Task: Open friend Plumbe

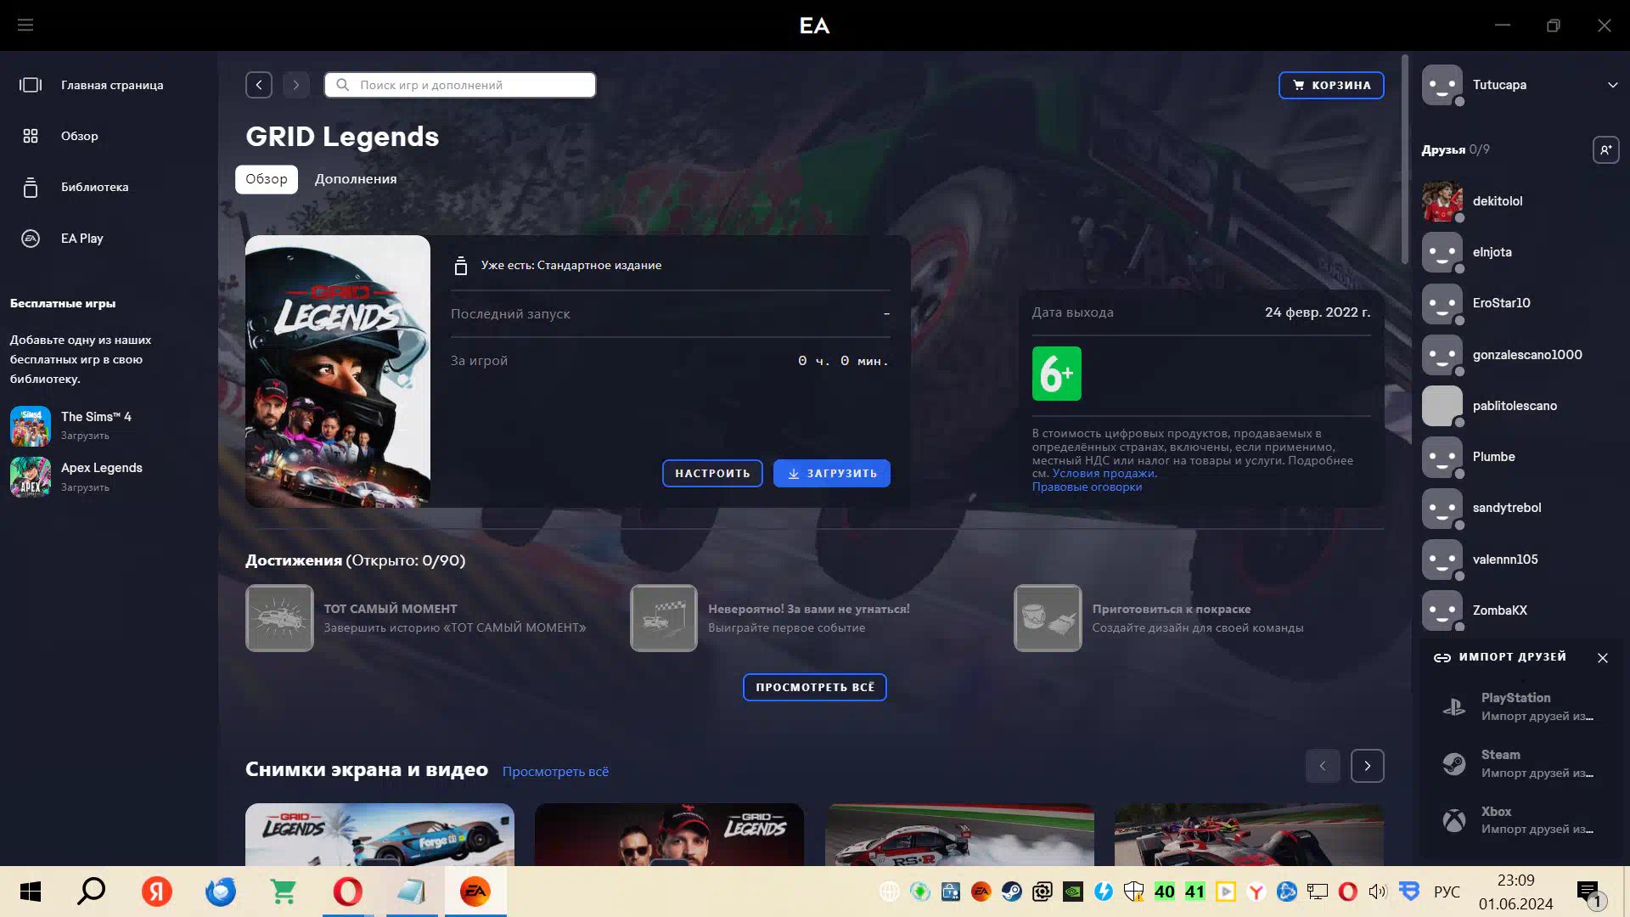Action: (x=1494, y=457)
